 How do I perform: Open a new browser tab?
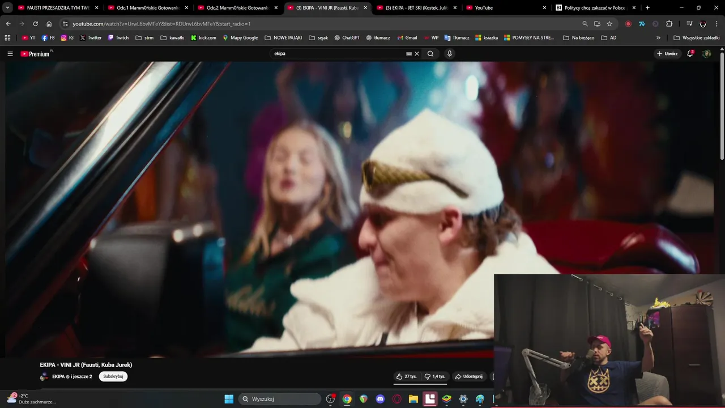[647, 8]
